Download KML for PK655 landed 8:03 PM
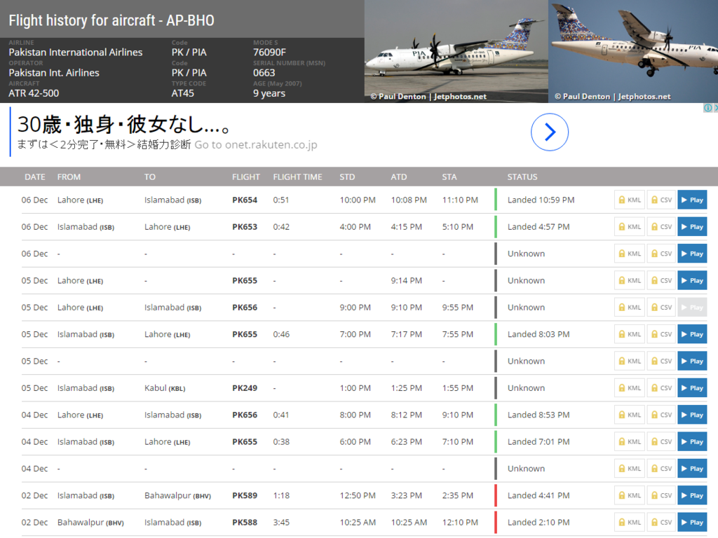This screenshot has height=538, width=718. pyautogui.click(x=630, y=334)
